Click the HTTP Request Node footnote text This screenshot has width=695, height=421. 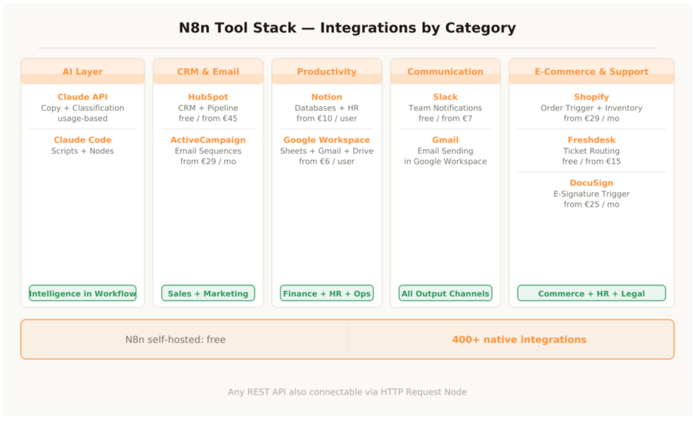tap(347, 393)
